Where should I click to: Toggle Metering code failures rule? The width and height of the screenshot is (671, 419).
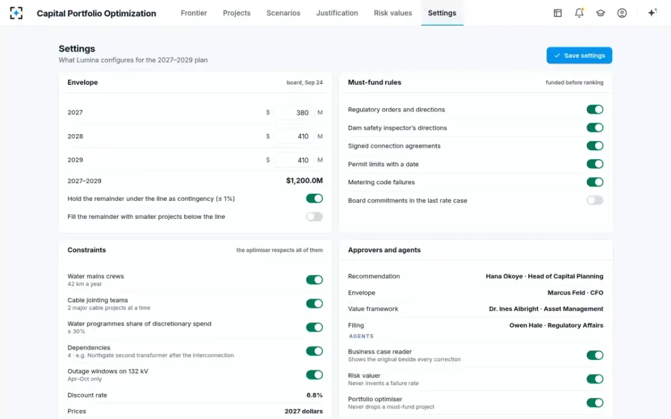click(x=595, y=182)
